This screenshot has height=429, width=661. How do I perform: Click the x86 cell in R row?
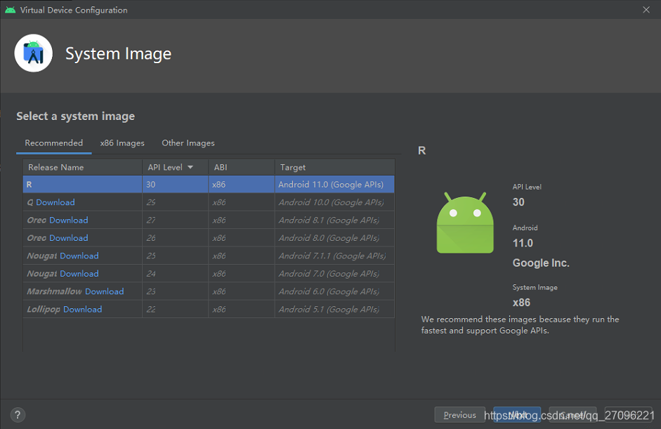(242, 184)
